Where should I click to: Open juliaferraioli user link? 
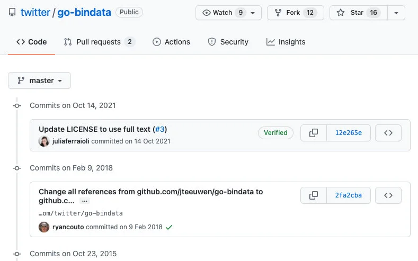click(70, 141)
